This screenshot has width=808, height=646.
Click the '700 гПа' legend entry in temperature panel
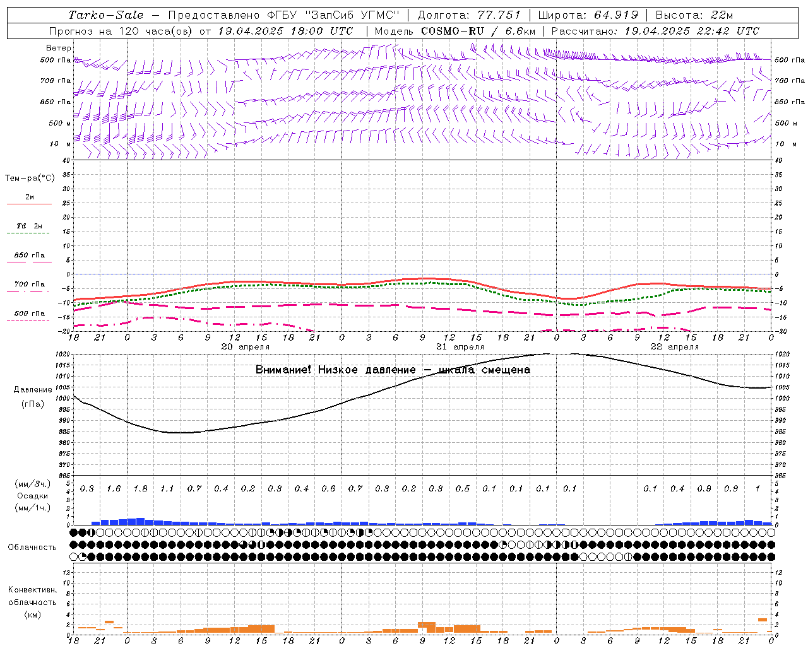point(29,285)
